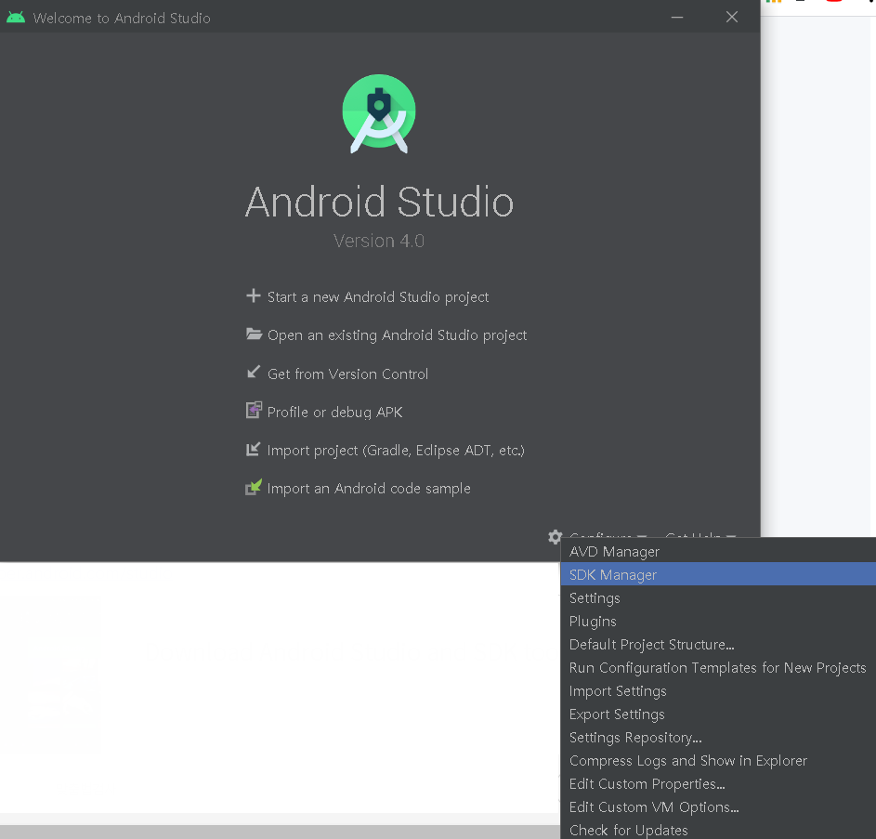Click the Android Studio title heading
The height and width of the screenshot is (839, 876).
pos(379,202)
